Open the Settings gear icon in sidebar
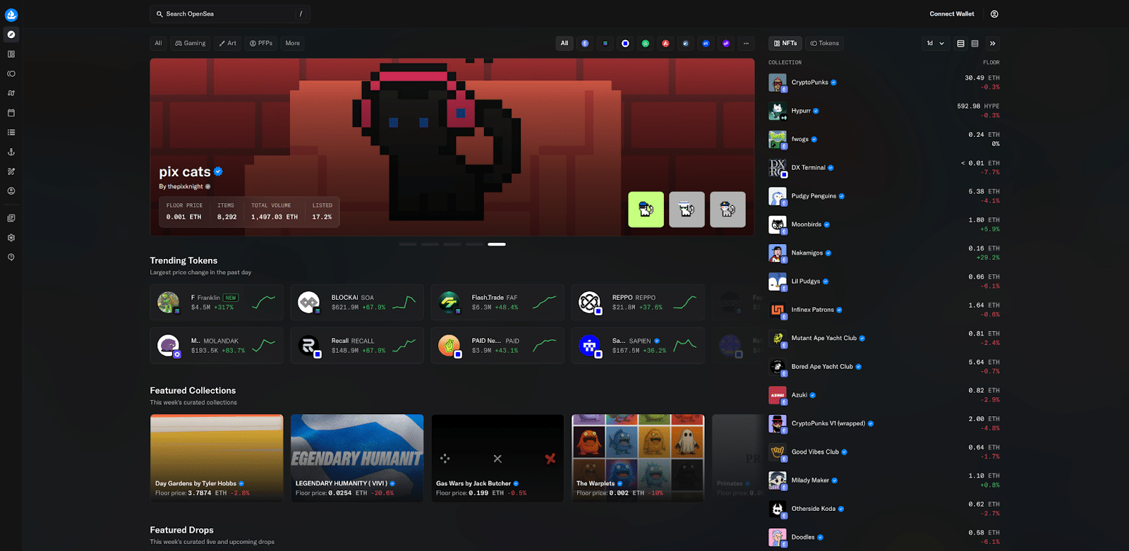 [x=11, y=238]
